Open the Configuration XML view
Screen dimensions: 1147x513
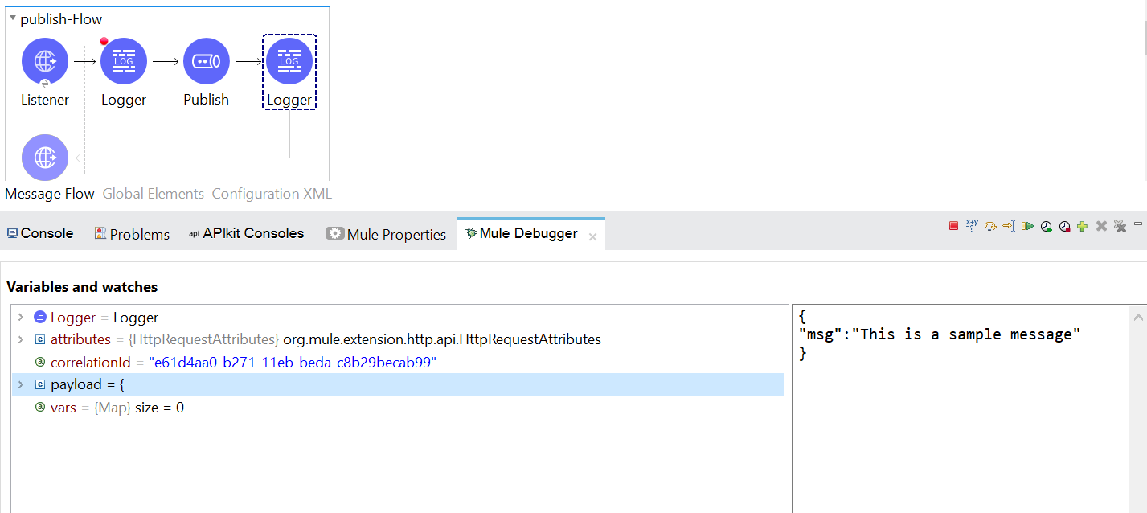[x=271, y=193]
